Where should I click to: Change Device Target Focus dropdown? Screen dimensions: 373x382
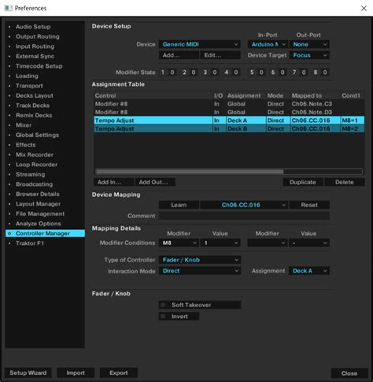(x=309, y=55)
